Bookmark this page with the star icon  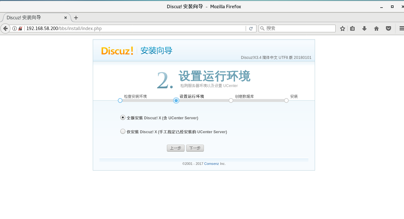pos(342,28)
